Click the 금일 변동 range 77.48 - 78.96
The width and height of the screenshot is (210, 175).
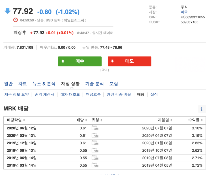(x=111, y=47)
